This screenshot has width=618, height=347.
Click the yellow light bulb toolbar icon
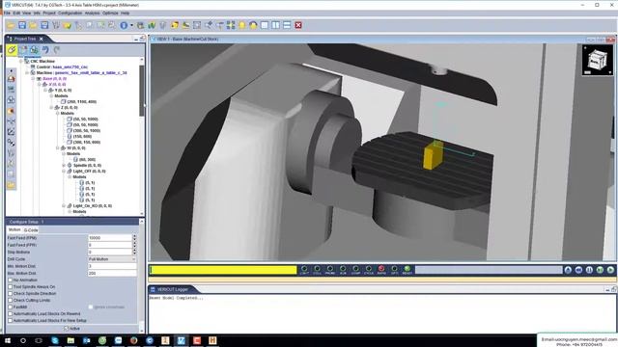pos(242,25)
